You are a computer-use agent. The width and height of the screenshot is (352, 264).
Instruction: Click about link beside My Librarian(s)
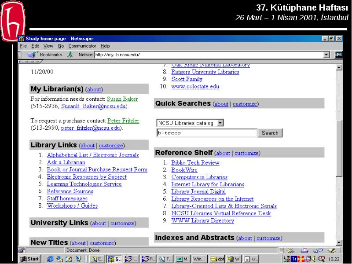[94, 89]
